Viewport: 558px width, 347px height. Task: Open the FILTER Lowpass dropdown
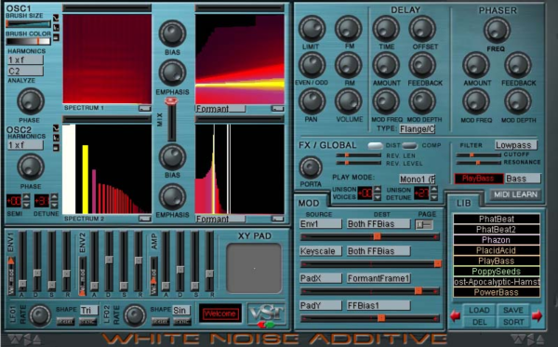point(515,145)
